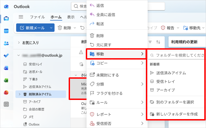Image resolution: width=206 pixels, height=128 pixels.
Task: Expand the レポート submenu
Action: (x=117, y=114)
